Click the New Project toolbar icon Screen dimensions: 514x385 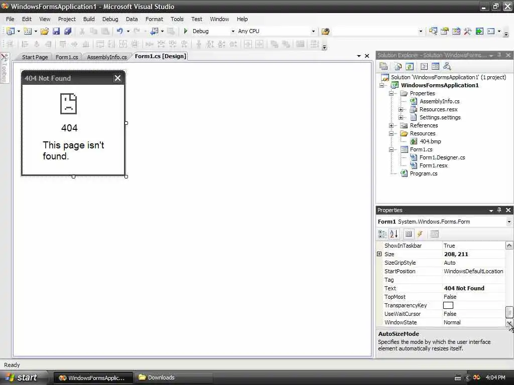coord(11,31)
